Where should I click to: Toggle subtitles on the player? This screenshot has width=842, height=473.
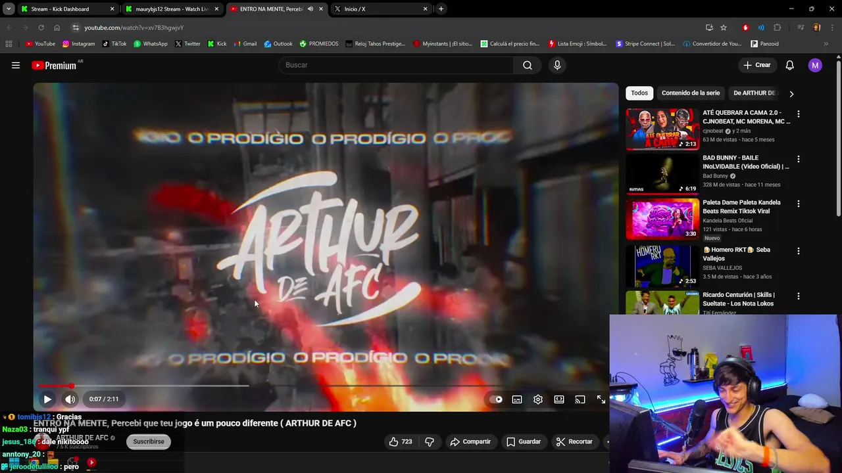click(x=517, y=399)
